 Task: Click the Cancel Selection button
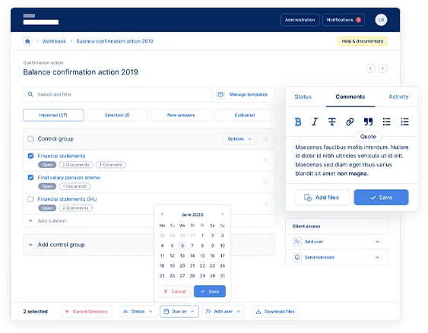[x=86, y=312]
